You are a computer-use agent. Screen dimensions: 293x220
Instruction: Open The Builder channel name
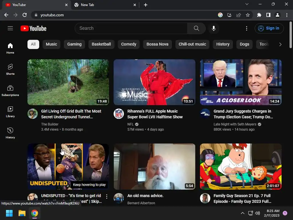50,124
